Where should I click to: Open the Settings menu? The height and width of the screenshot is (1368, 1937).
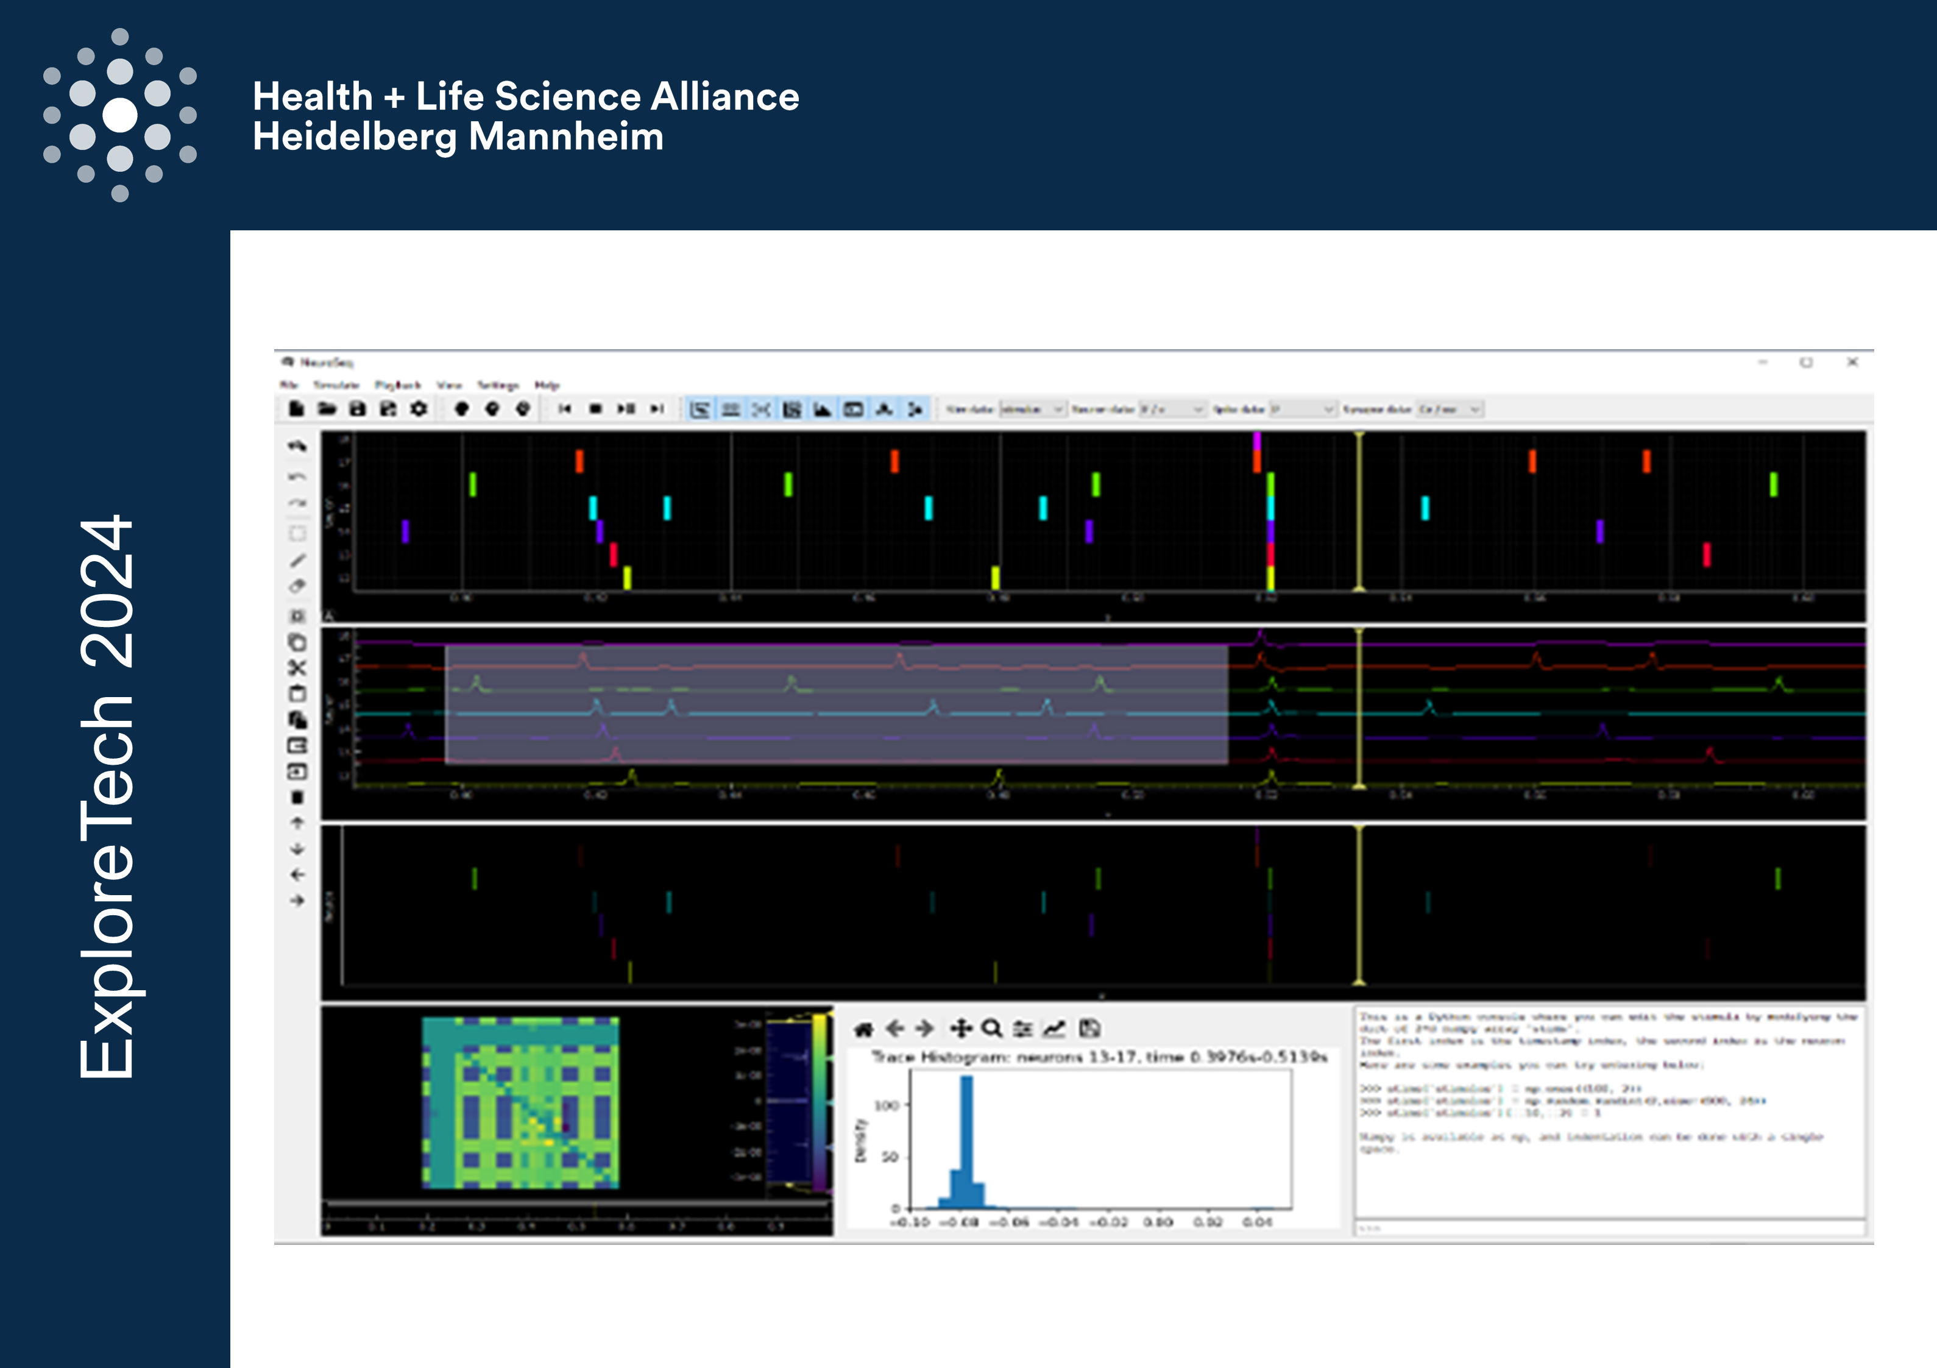coord(498,385)
